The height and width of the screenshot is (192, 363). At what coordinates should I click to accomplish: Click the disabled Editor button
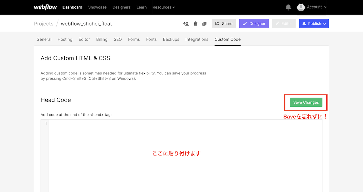(284, 24)
